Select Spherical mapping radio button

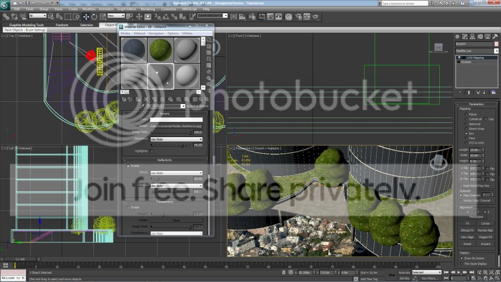pos(466,124)
